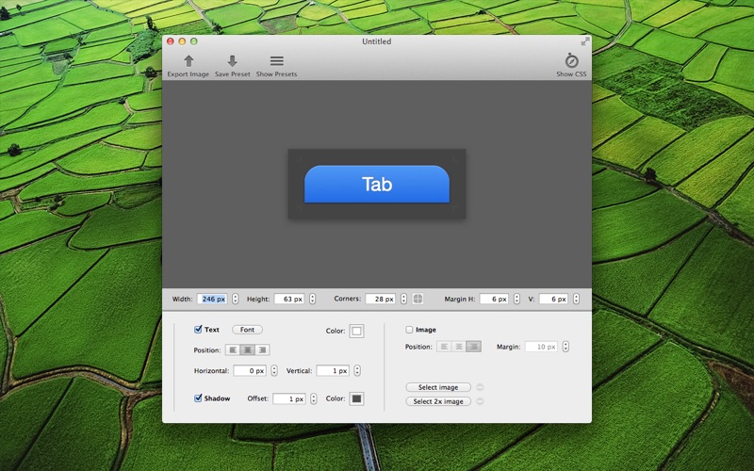
Task: Click the Show CSS icon
Action: (x=570, y=60)
